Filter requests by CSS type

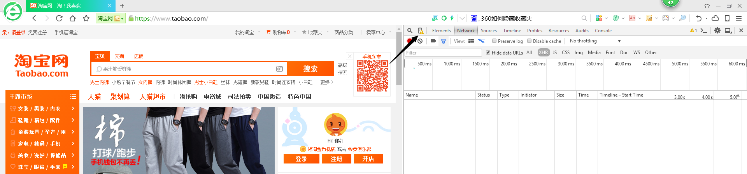tap(566, 53)
